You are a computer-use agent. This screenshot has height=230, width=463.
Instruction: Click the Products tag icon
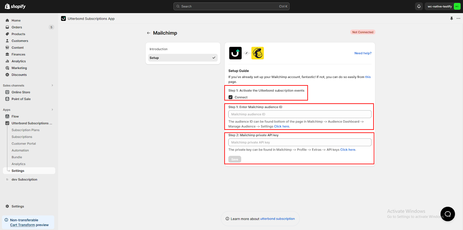point(7,34)
